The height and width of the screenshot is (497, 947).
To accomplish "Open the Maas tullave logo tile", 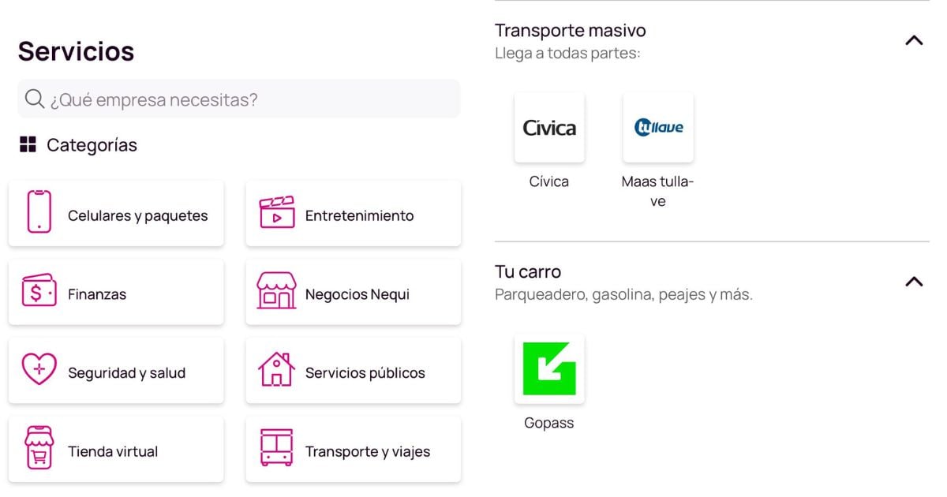I will [658, 128].
